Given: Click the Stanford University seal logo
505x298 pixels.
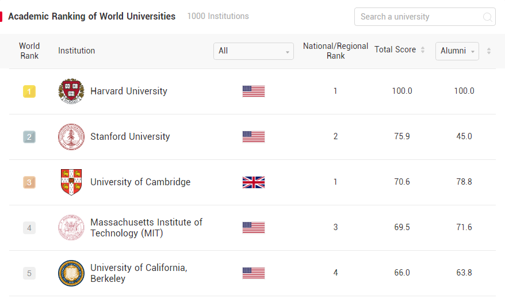Looking at the screenshot, I should coord(71,137).
